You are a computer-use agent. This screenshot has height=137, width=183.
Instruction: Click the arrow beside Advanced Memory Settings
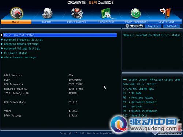click(x=2, y=44)
